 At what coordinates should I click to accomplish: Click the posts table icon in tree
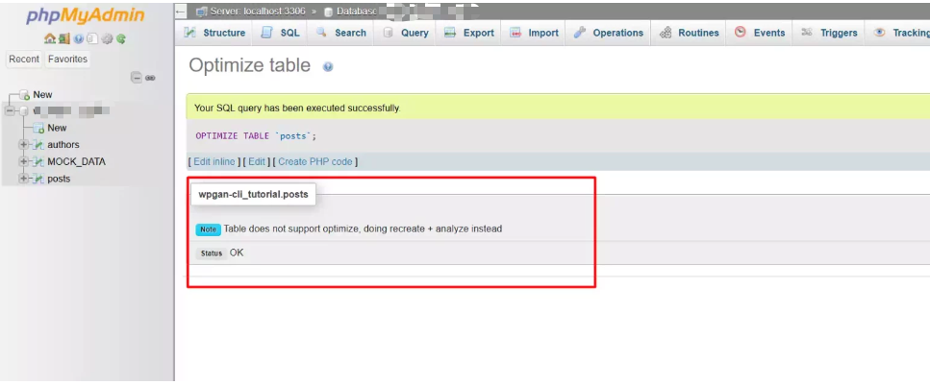click(x=39, y=179)
